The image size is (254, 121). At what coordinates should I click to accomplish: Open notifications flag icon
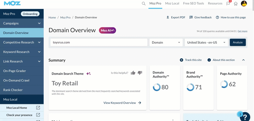coord(228,3)
